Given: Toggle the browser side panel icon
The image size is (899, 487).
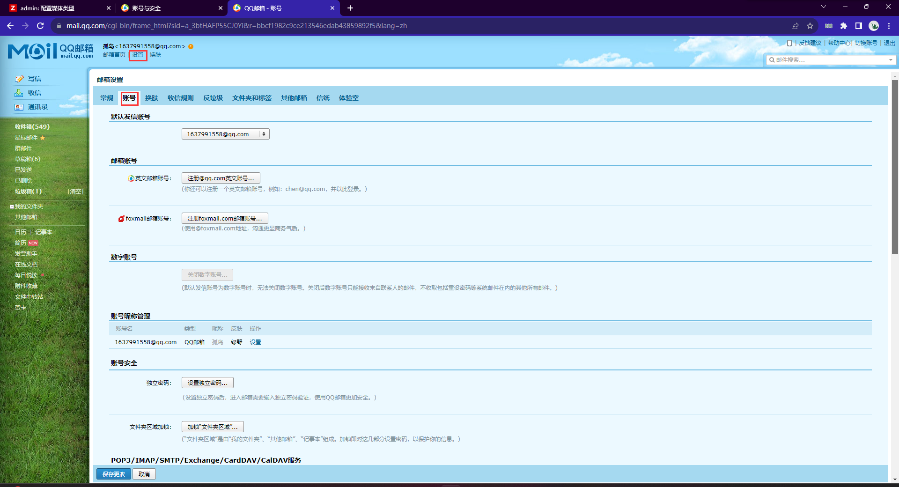Looking at the screenshot, I should 859,26.
